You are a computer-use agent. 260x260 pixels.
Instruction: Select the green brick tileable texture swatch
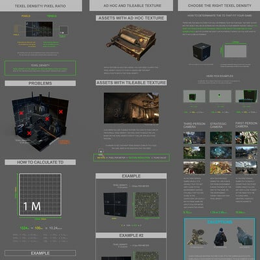coord(147,205)
